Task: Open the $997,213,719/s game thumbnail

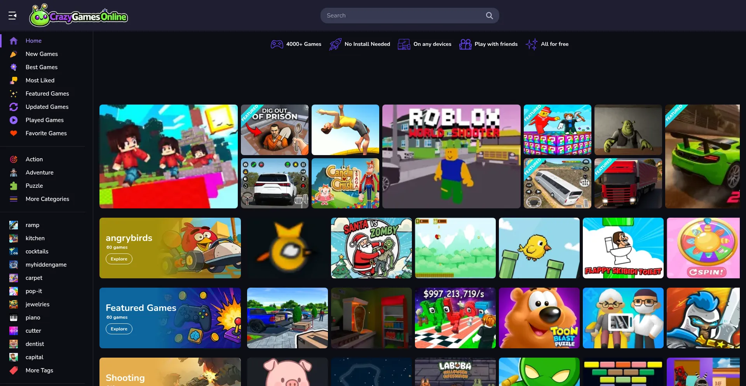Action: (x=455, y=318)
